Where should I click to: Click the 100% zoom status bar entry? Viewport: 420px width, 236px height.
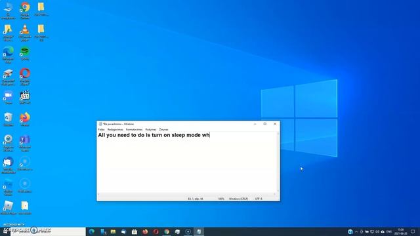(221, 199)
